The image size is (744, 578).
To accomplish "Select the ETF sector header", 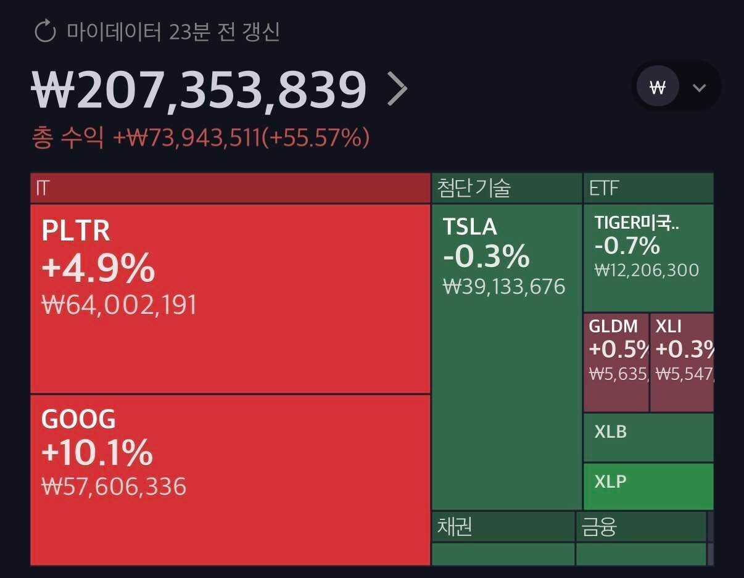I will click(648, 188).
